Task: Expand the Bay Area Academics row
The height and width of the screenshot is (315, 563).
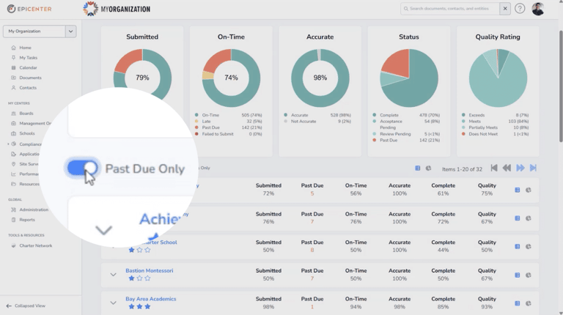Action: tap(113, 303)
